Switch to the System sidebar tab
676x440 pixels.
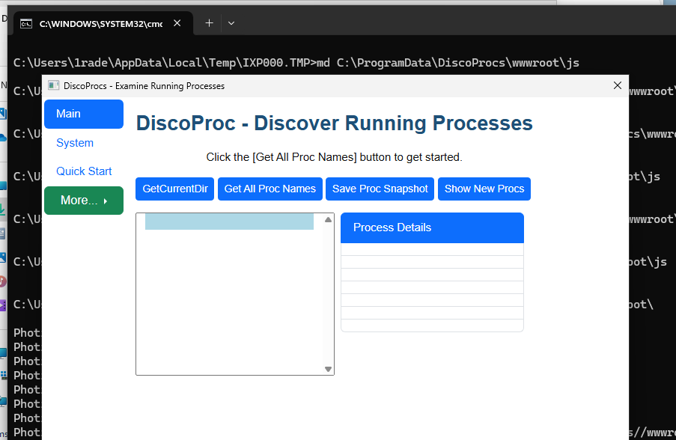[75, 143]
